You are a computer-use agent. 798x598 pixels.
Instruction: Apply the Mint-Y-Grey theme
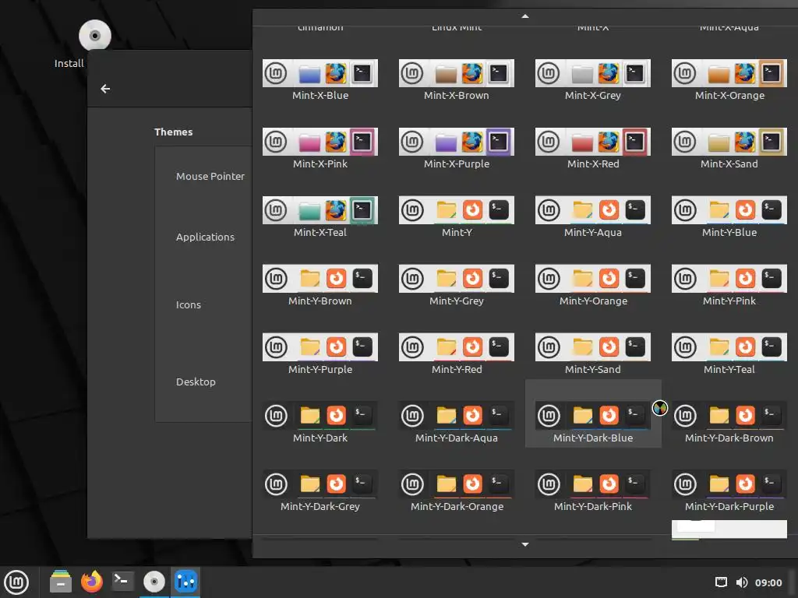[457, 279]
